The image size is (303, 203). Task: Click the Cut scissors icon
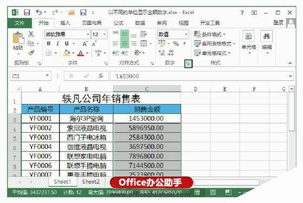tap(31, 34)
